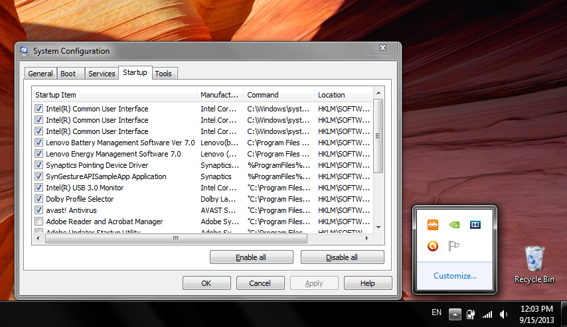
Task: Open the Recycle Bin desktop icon
Action: tap(534, 264)
